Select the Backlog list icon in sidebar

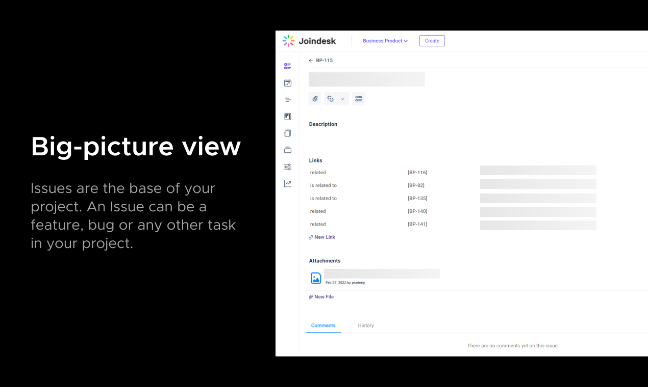click(288, 99)
